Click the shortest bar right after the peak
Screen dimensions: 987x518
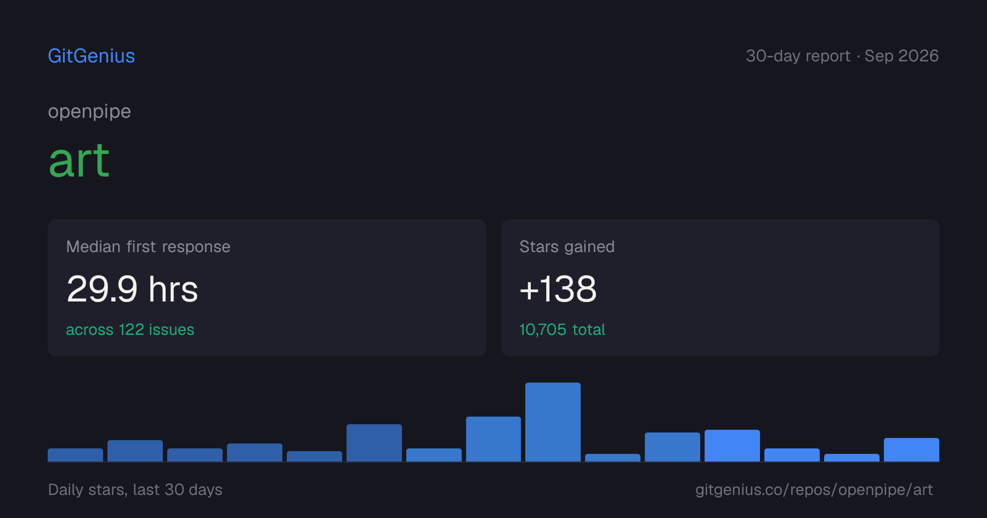tap(612, 458)
